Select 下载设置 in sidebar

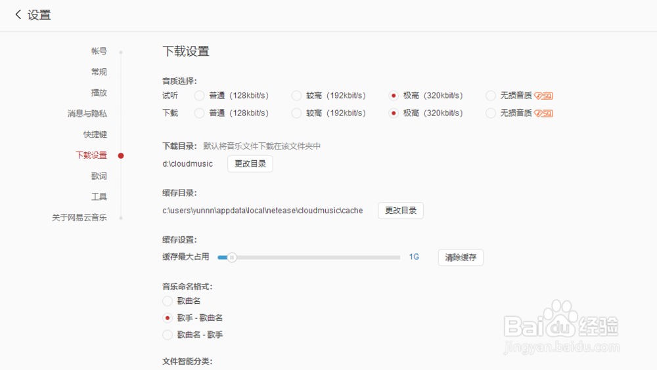click(x=91, y=155)
